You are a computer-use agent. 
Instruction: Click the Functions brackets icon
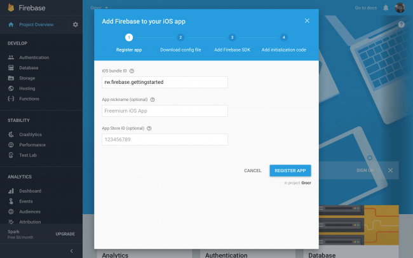(x=11, y=98)
